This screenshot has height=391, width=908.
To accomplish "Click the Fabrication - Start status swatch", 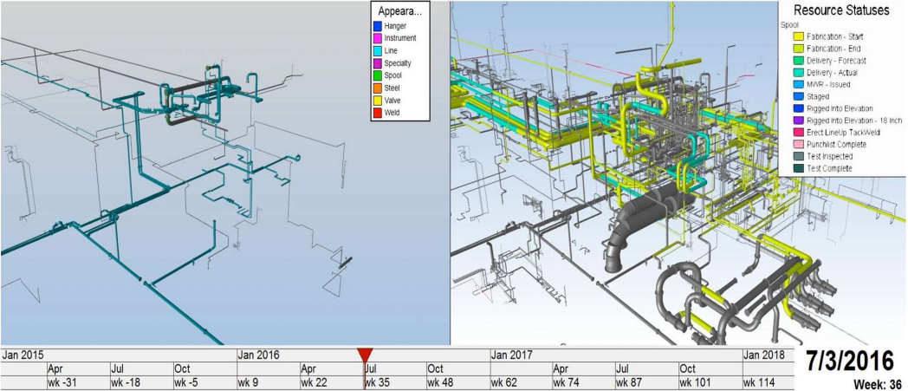I will coord(796,36).
